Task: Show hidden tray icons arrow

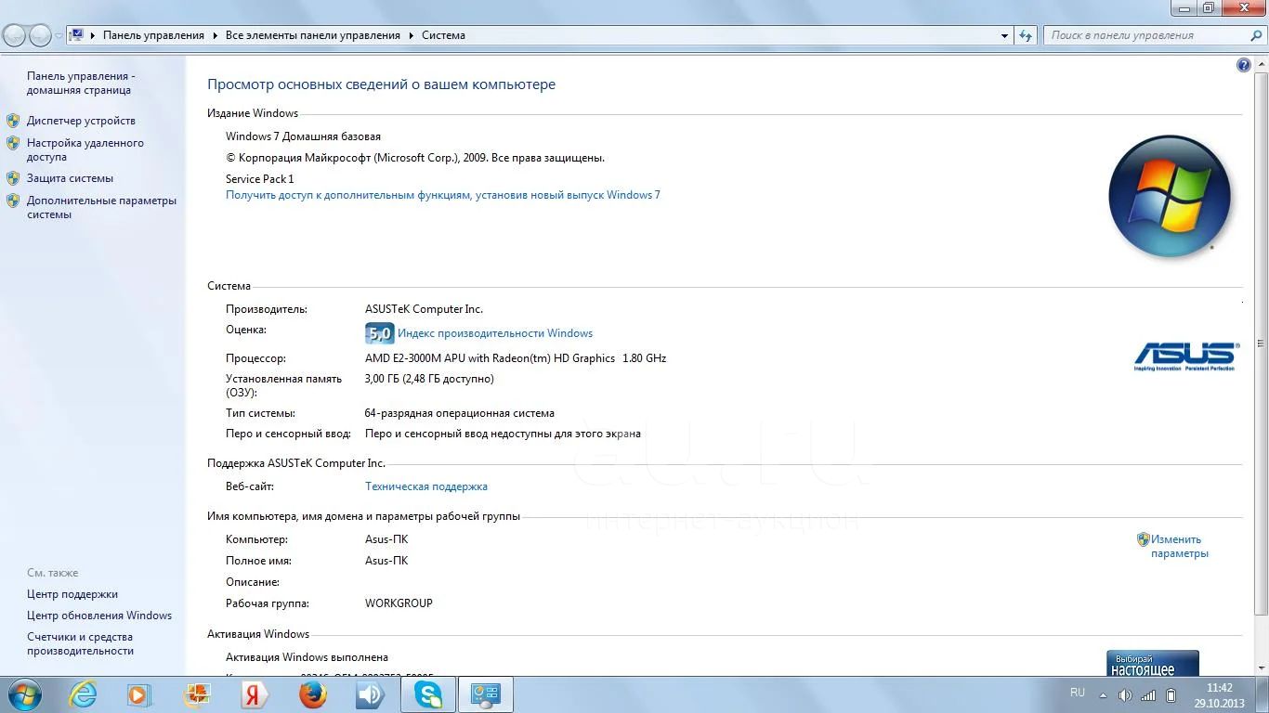Action: pos(1104,695)
